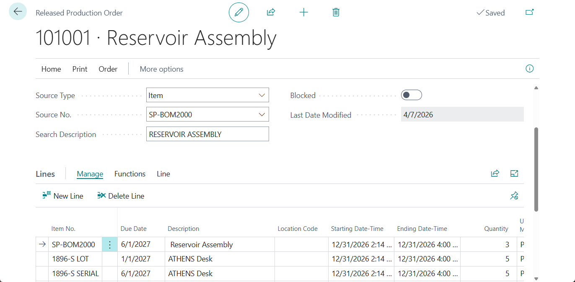Open the Source No. lookup dropdown
This screenshot has height=282, width=575.
[x=262, y=114]
